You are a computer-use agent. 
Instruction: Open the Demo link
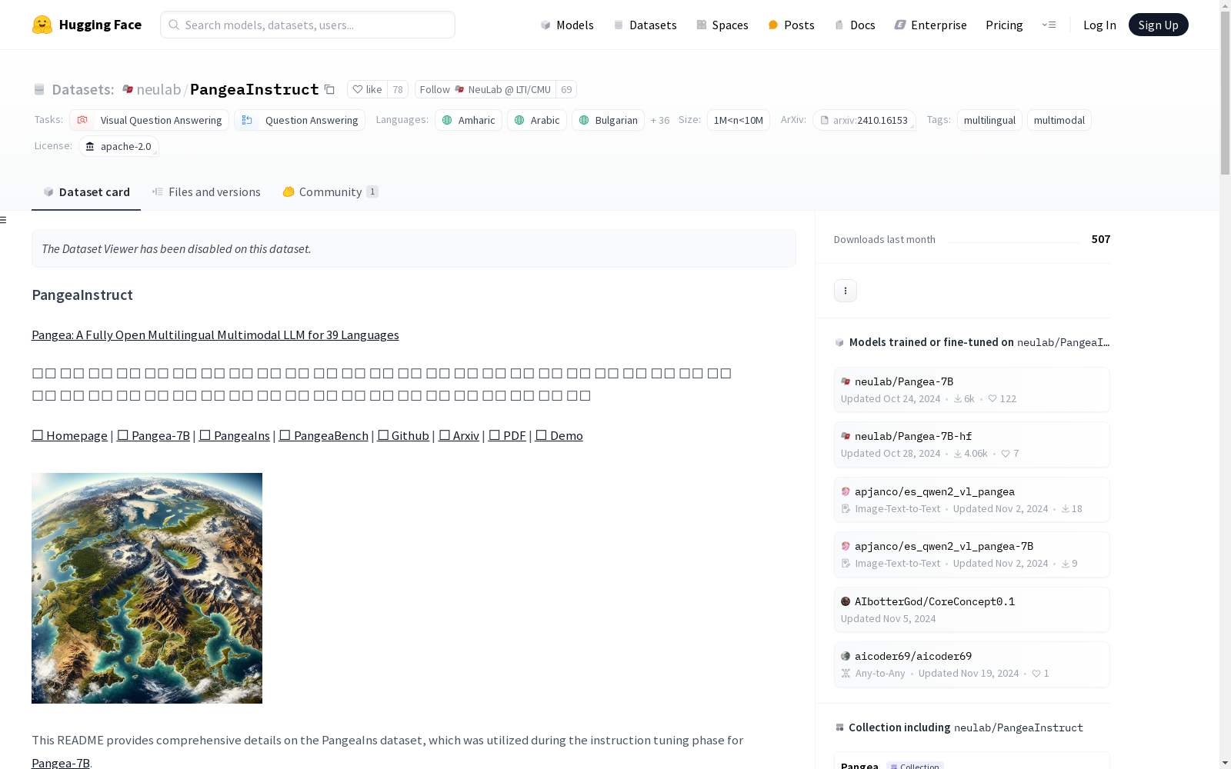(x=559, y=435)
